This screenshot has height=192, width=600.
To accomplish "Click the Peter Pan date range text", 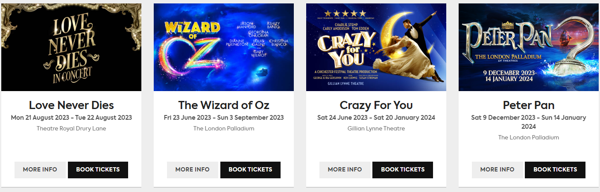I will tap(529, 122).
